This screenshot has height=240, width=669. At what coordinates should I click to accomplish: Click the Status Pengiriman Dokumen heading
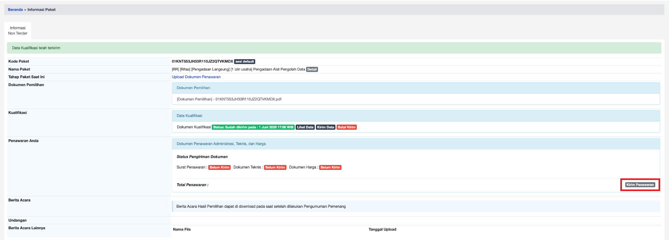tap(202, 157)
